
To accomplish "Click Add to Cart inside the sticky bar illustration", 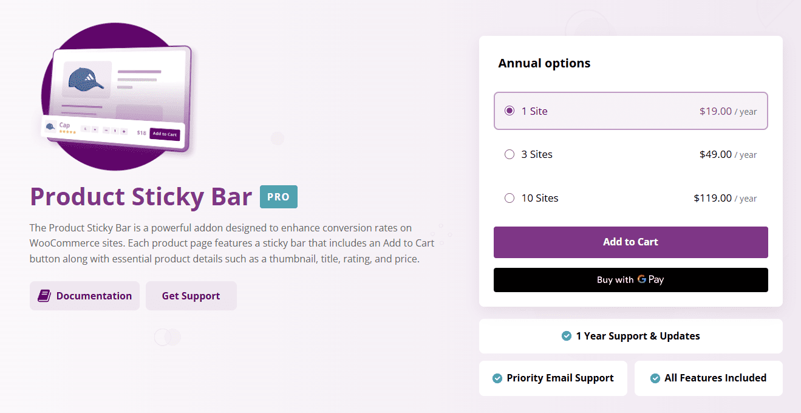I will pos(165,134).
